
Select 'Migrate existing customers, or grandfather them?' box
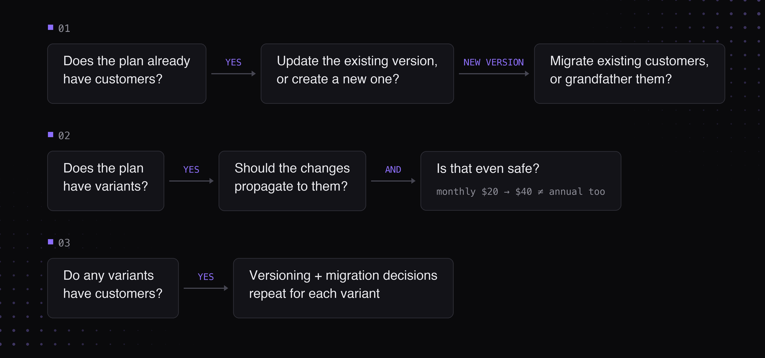[x=630, y=74]
